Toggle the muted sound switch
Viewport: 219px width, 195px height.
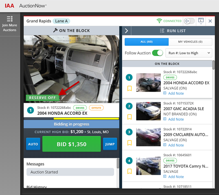tap(189, 21)
